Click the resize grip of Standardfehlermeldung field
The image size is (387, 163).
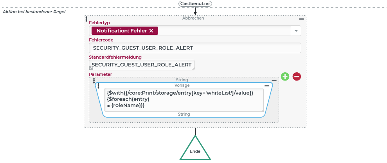[193, 68]
